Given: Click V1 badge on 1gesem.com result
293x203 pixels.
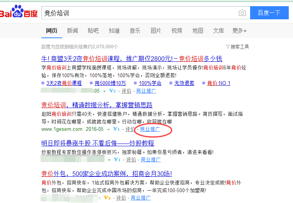Looking at the screenshot, I should click(116, 129).
